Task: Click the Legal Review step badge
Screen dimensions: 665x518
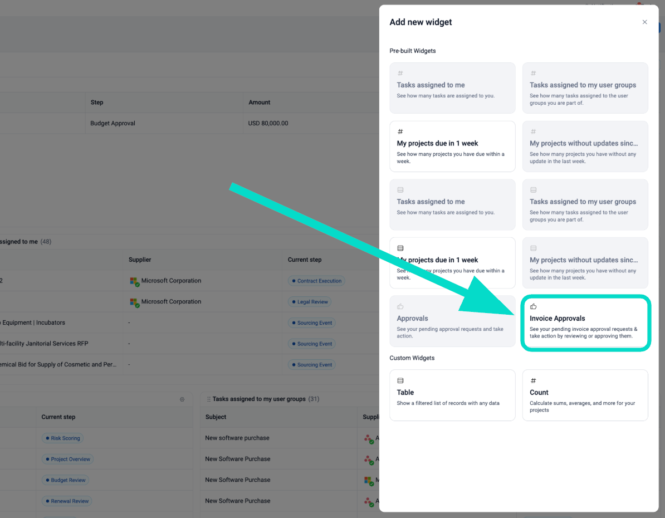Action: click(309, 302)
